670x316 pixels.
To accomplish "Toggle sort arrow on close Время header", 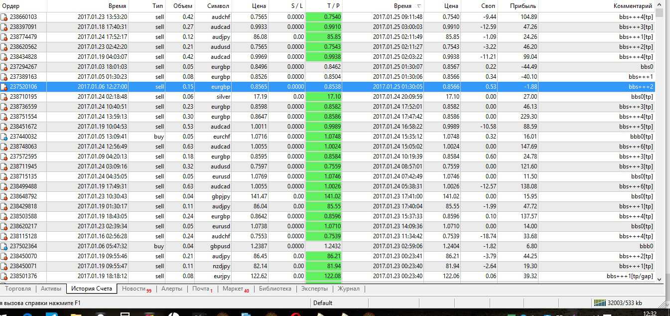I will [x=418, y=6].
